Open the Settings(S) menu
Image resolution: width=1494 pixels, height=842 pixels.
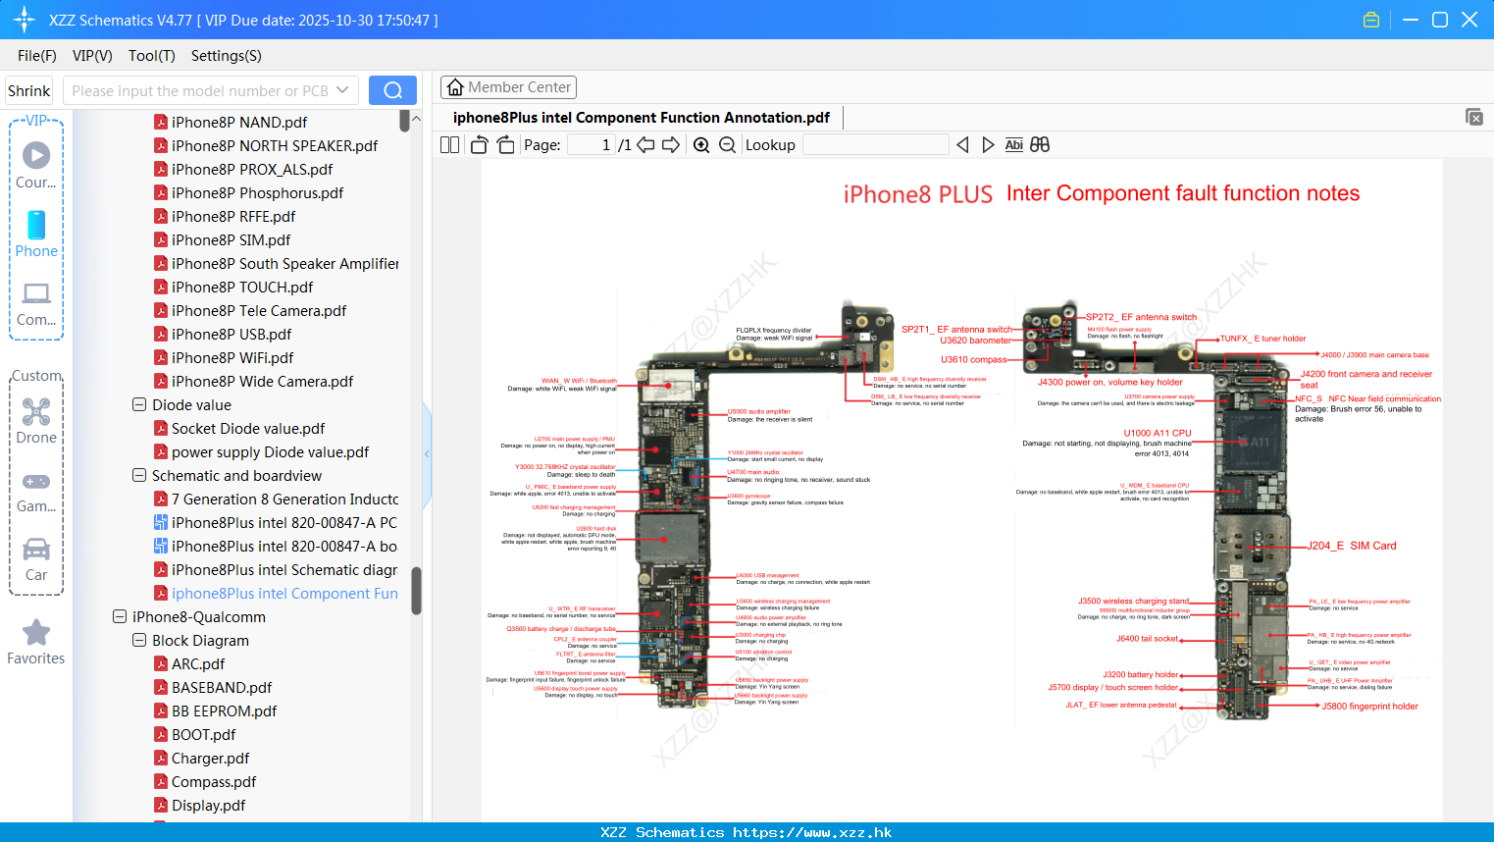[227, 56]
